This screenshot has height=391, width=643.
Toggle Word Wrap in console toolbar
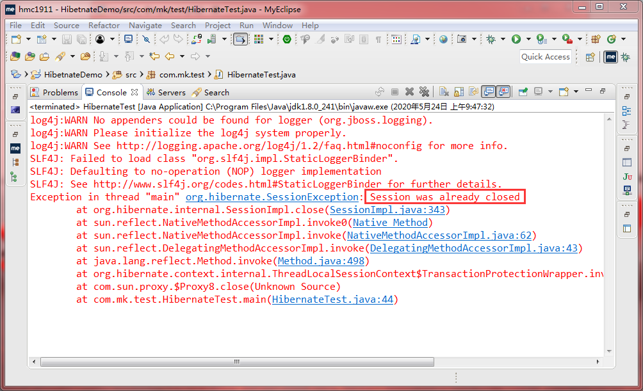474,92
